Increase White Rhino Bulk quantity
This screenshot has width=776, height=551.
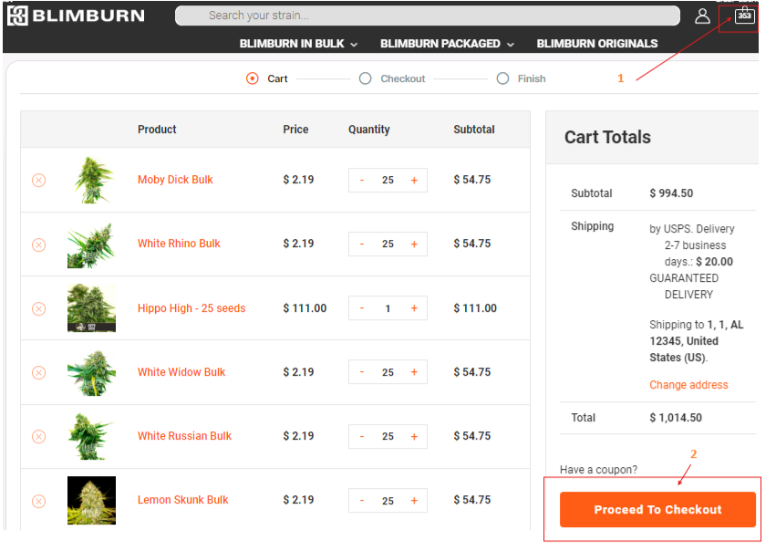[414, 244]
